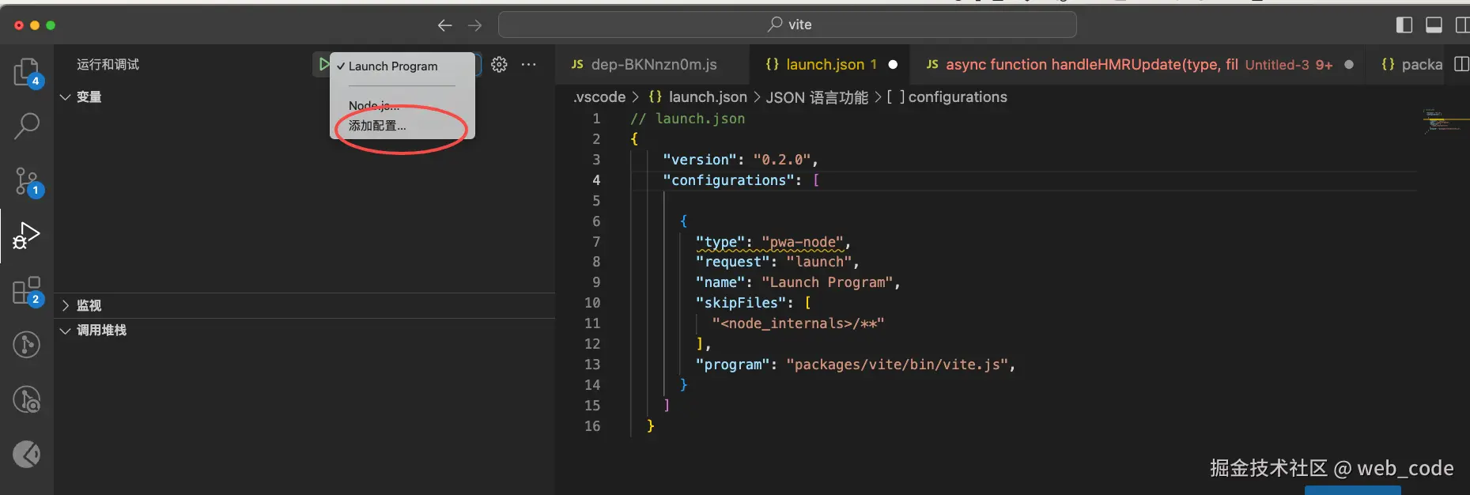Toggle the secondary side bar layout icon
This screenshot has height=495, width=1470.
(x=1462, y=25)
